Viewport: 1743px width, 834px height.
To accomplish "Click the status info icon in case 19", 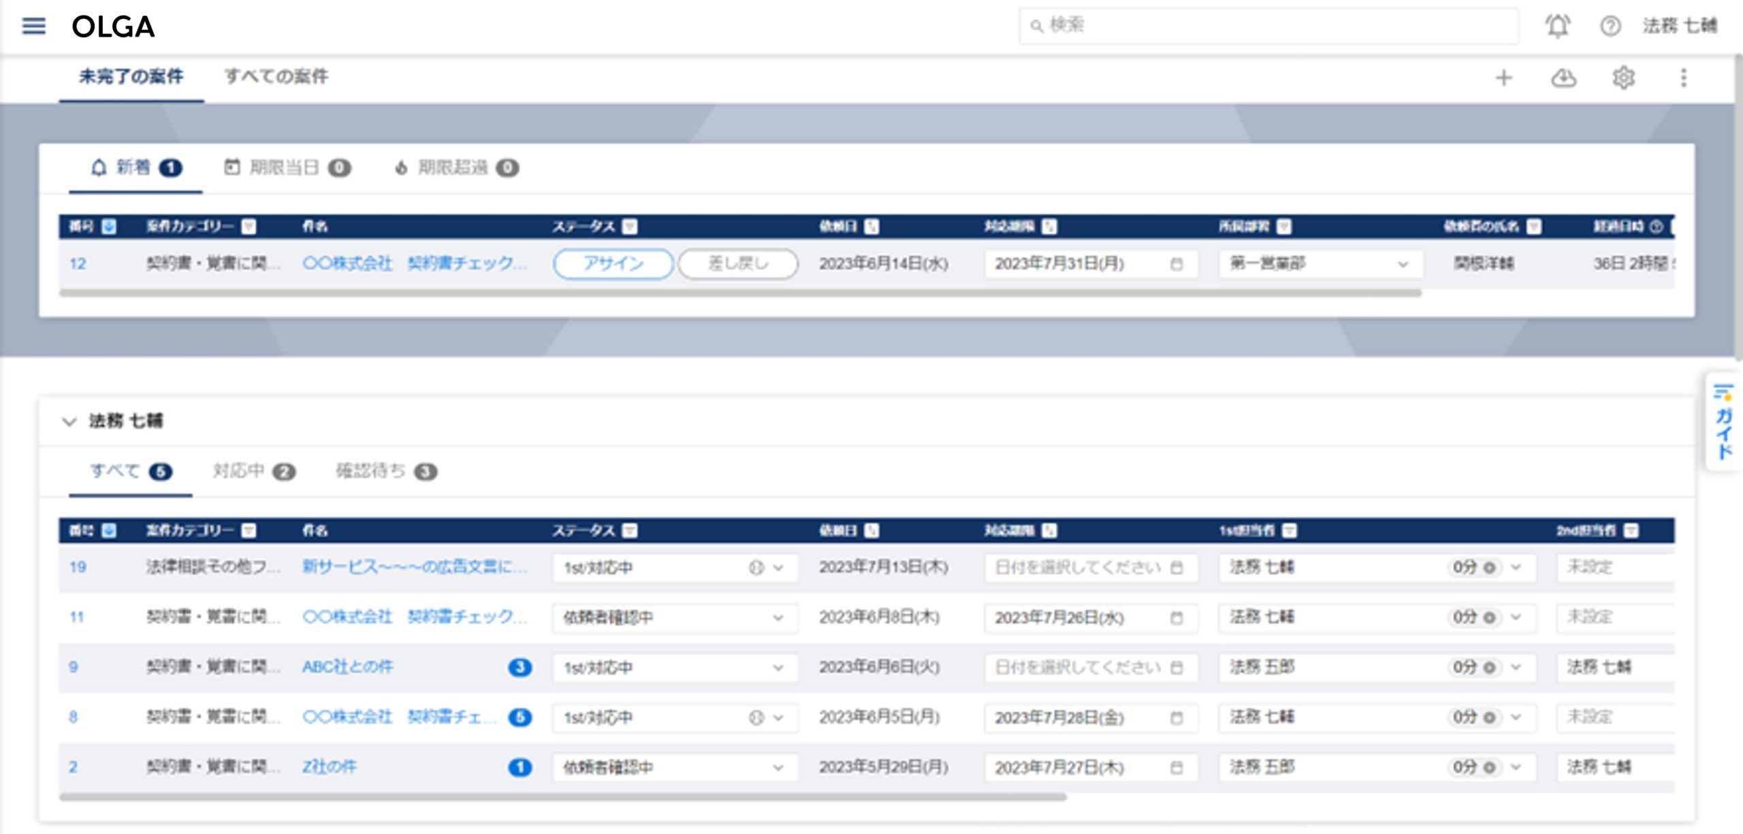I will click(756, 568).
